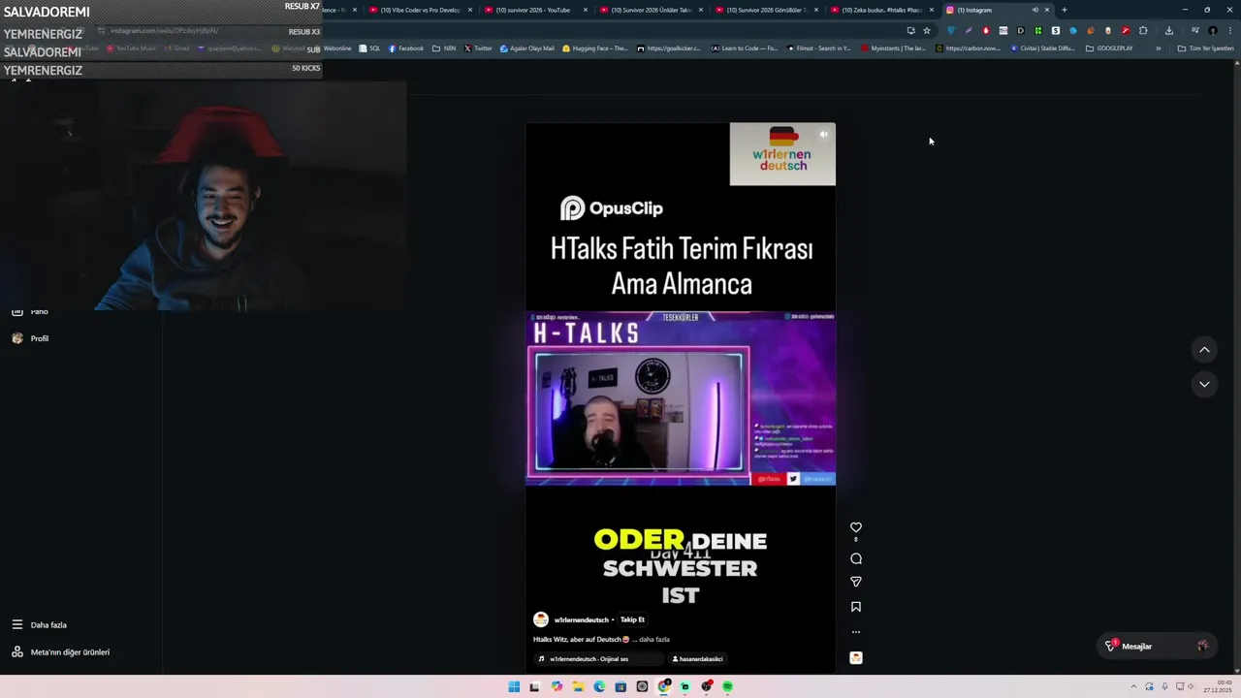Mute the reel audio speaker icon
1241x698 pixels.
823,135
